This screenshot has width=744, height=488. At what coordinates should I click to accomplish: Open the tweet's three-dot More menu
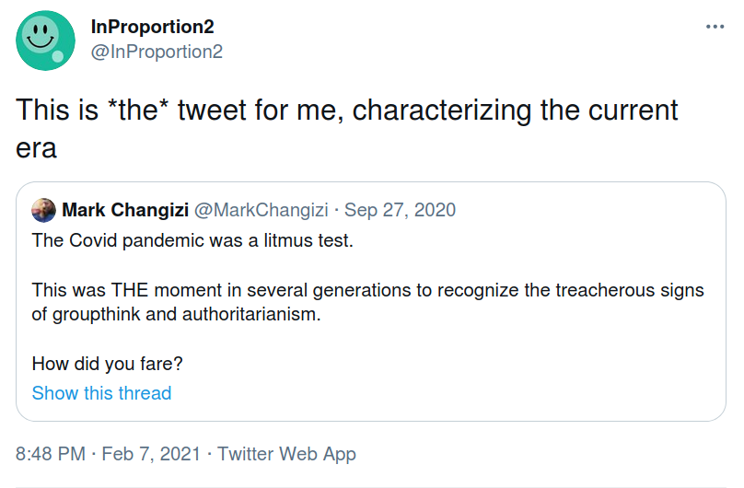pos(715,27)
